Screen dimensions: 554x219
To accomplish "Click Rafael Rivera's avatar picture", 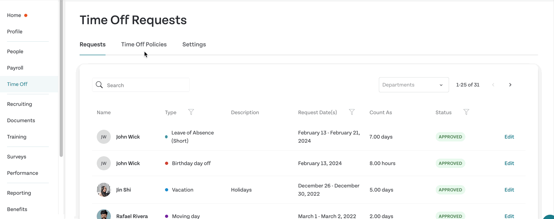I will [x=104, y=214].
